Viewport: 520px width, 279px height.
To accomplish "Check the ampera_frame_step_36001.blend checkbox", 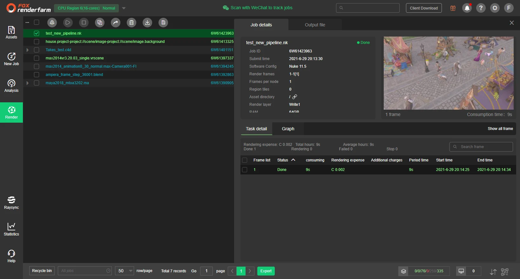I will click(x=37, y=75).
